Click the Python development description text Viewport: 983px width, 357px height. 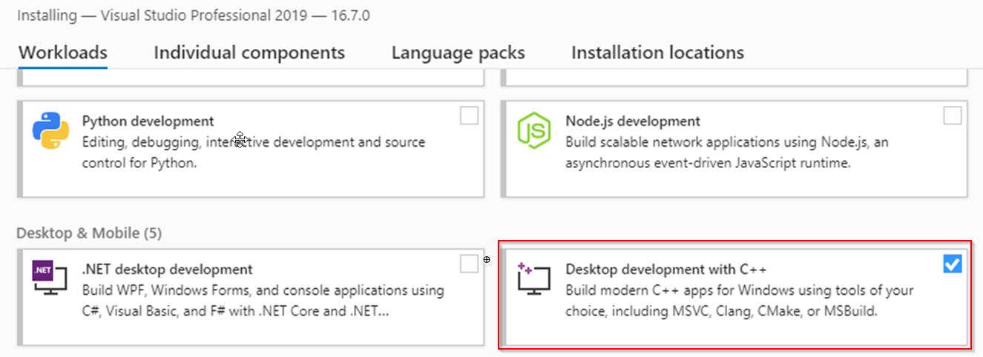pyautogui.click(x=254, y=152)
